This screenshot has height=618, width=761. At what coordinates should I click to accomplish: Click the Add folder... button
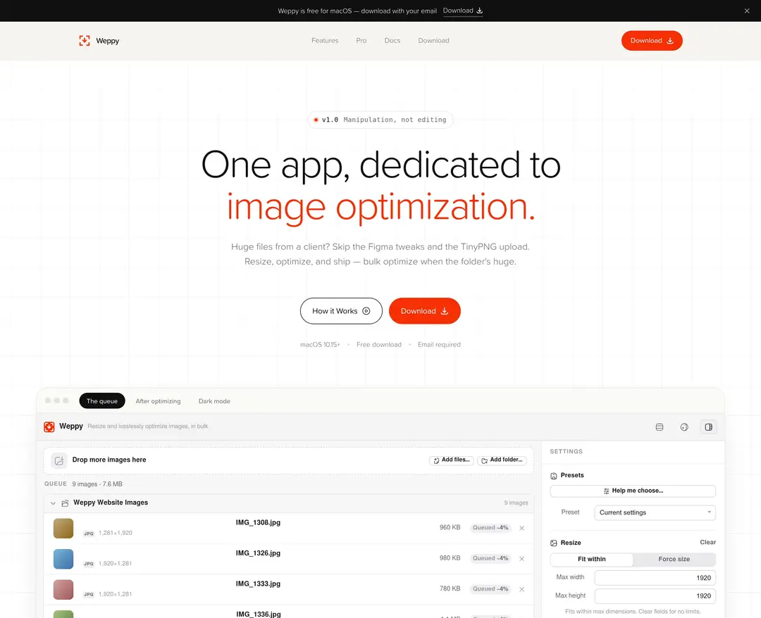(502, 460)
